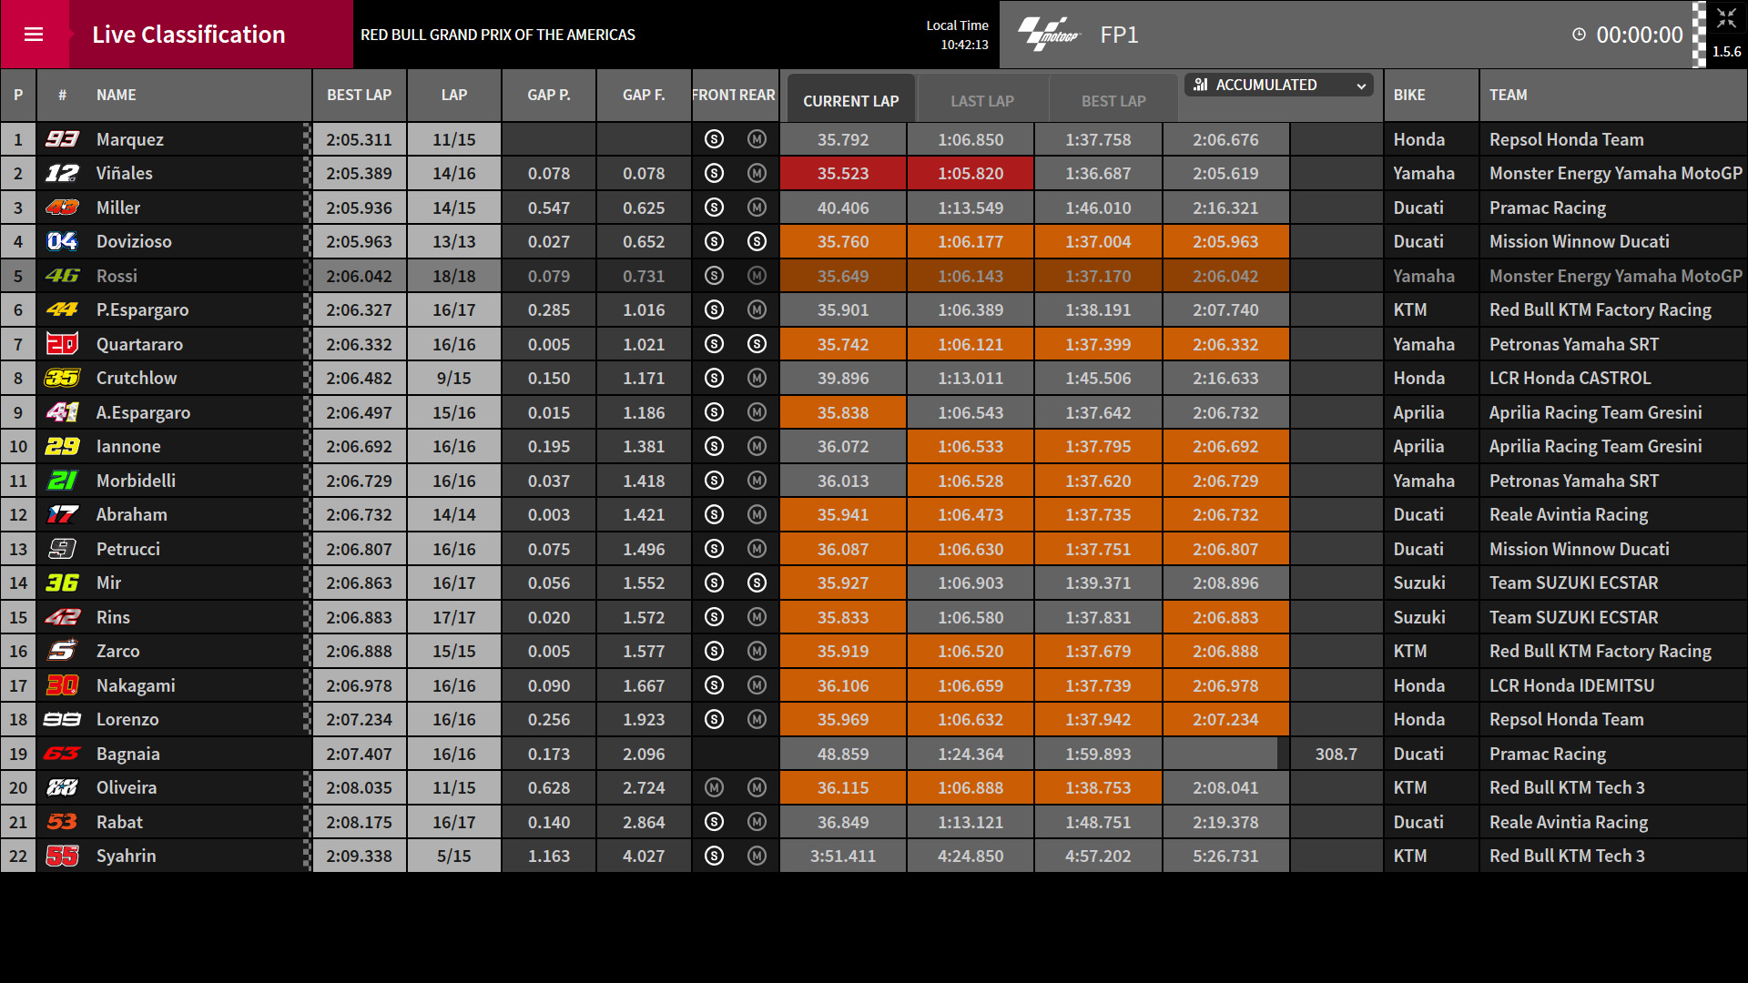Click Mir's number 36 badge
The width and height of the screenshot is (1748, 983).
point(62,583)
